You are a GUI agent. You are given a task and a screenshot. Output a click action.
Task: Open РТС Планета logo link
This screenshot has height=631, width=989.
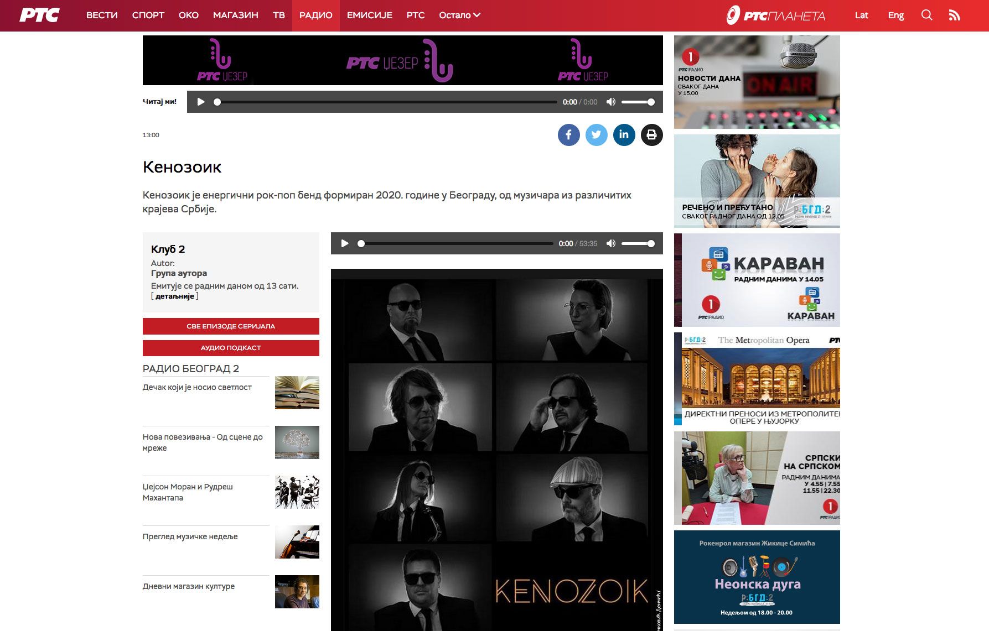(x=775, y=15)
